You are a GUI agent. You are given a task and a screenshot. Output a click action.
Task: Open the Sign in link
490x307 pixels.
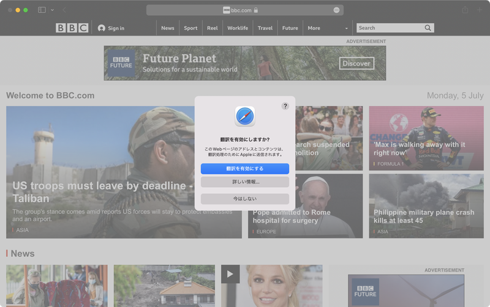[116, 28]
